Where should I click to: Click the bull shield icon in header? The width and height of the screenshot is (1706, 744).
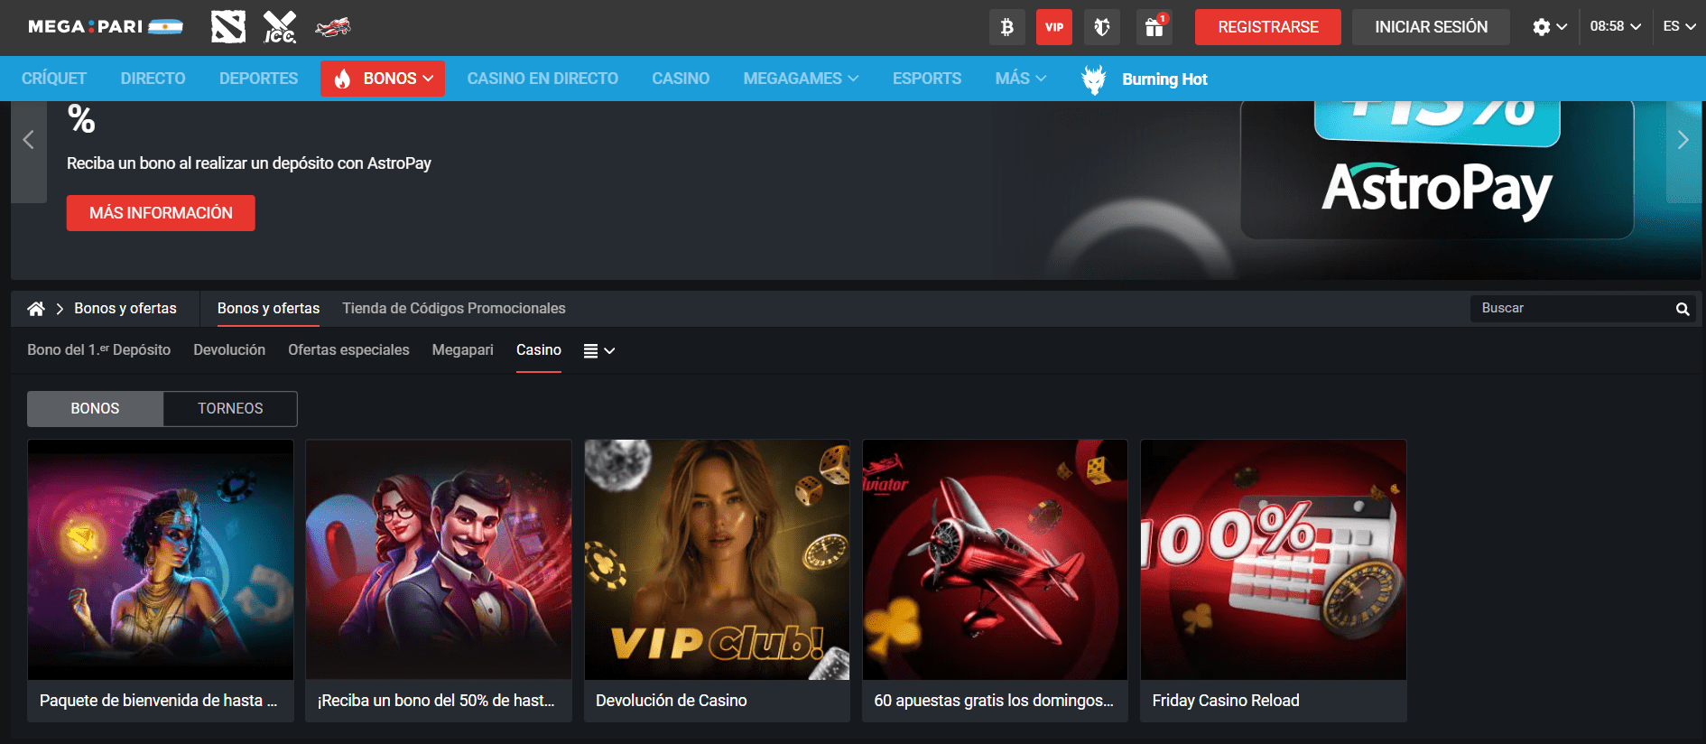(1102, 27)
